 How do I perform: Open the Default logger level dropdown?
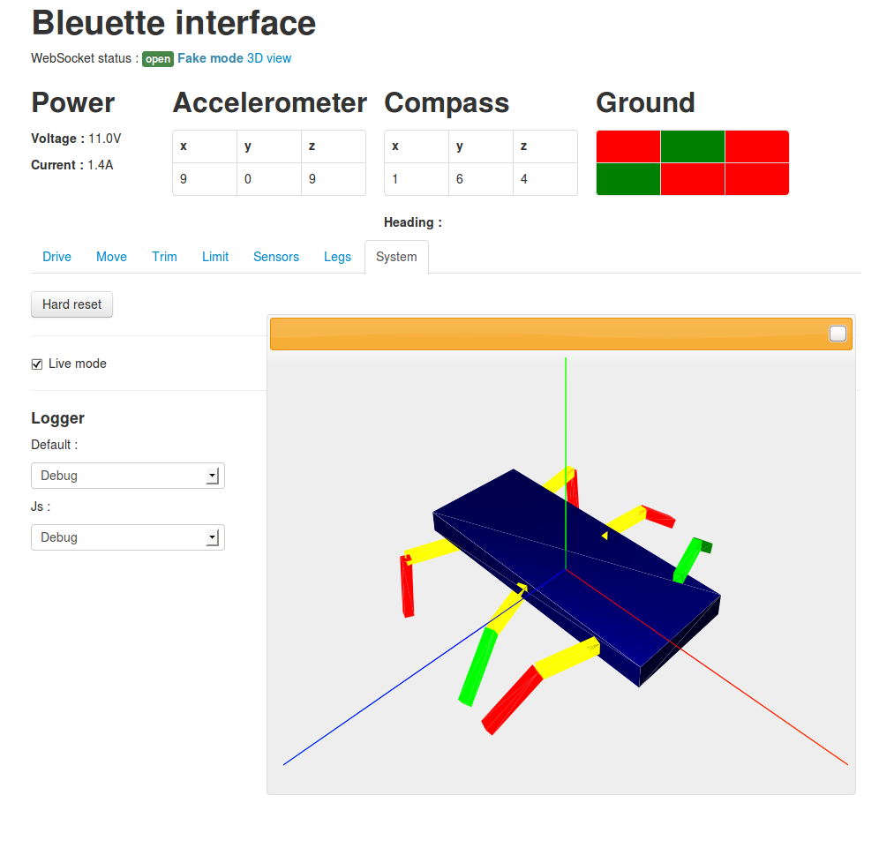128,476
